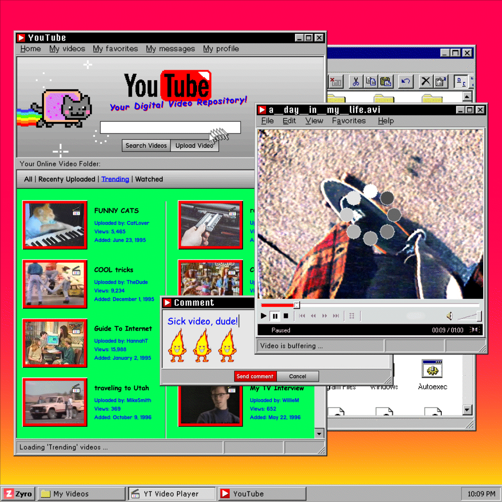The width and height of the screenshot is (502, 502).
Task: Click the 'Uploaded by: WillieM' text
Action: click(274, 400)
